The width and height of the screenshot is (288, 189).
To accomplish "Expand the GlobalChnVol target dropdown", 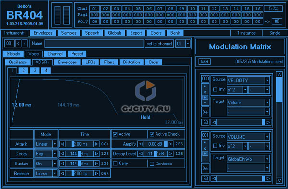I will click(267, 159).
